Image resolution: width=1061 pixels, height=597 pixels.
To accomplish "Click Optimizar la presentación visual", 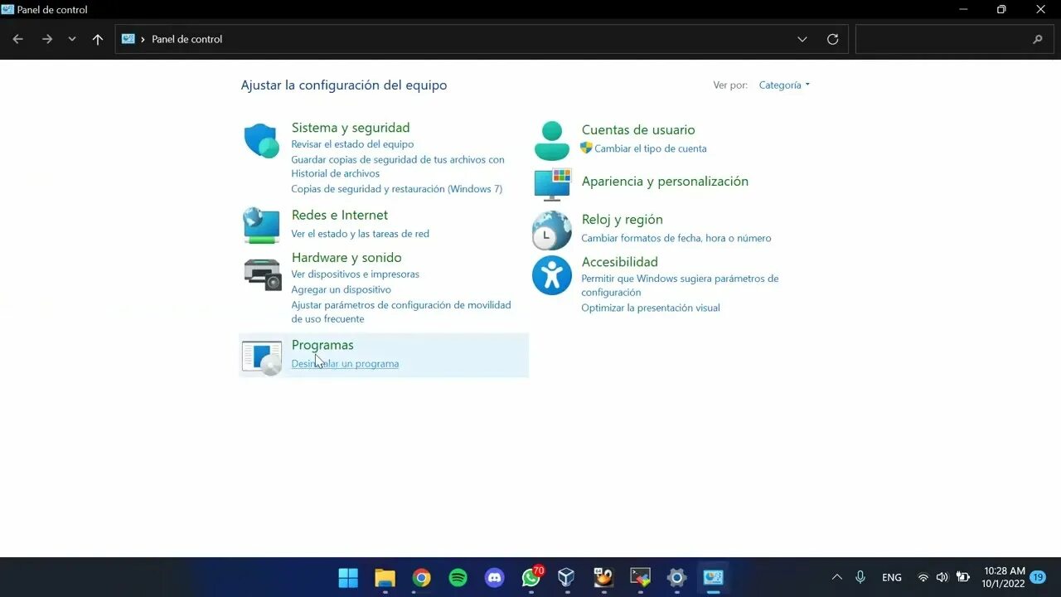I will pyautogui.click(x=651, y=308).
